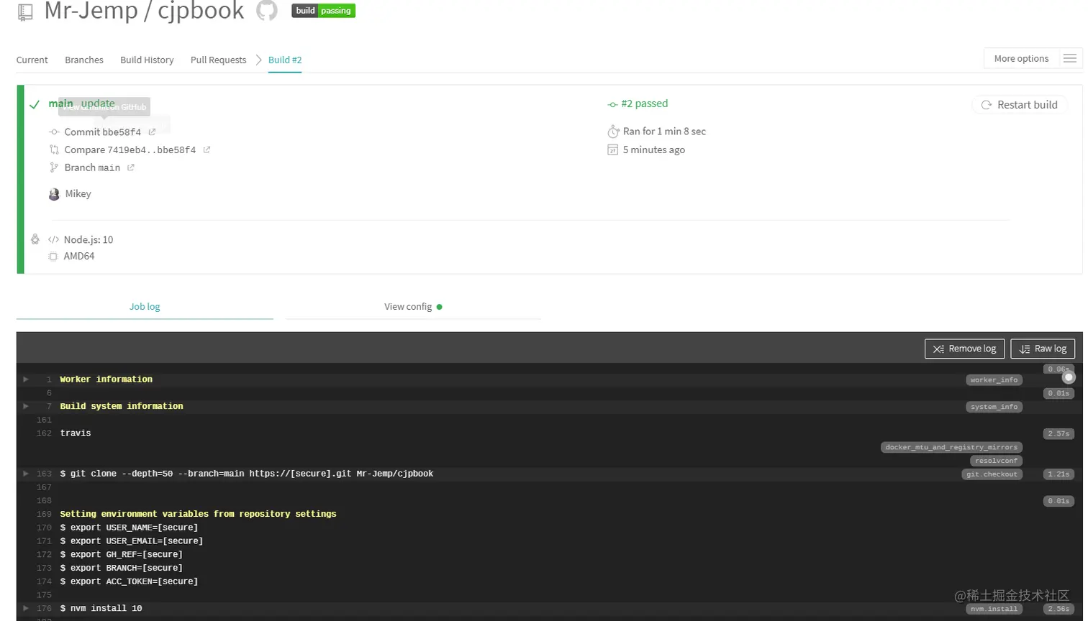Open the Commit bbe58f4 link
Image resolution: width=1088 pixels, height=621 pixels.
pos(102,132)
